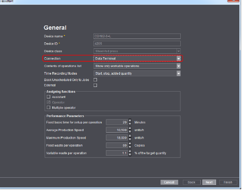This screenshot has height=190, width=242.
Task: Open the Device class dropdown
Action: [x=179, y=51]
